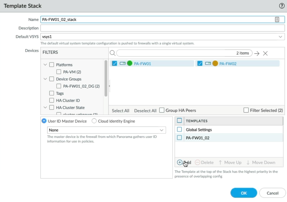The image size is (287, 202).
Task: Check the Global Settings template checkbox
Action: tap(179, 130)
